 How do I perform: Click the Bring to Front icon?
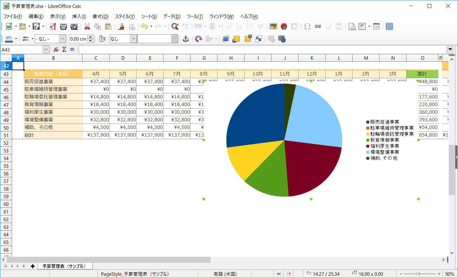[226, 39]
